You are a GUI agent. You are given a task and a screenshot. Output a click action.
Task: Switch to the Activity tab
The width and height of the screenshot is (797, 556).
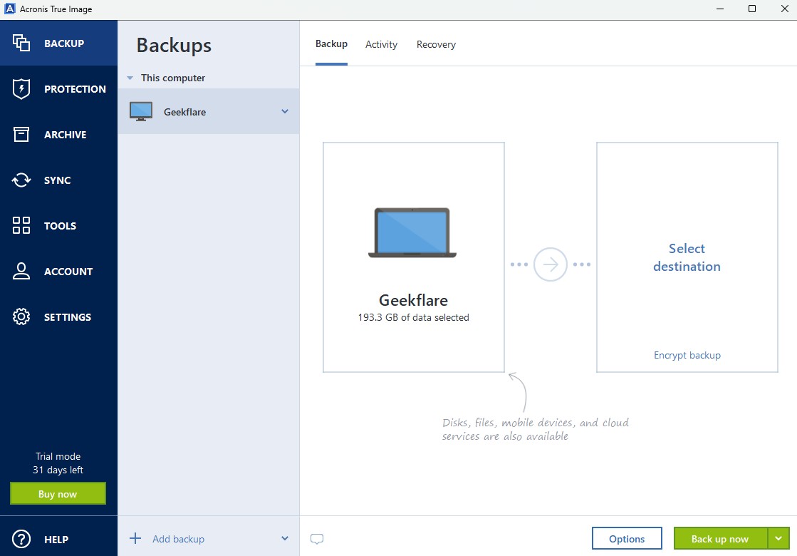point(381,44)
